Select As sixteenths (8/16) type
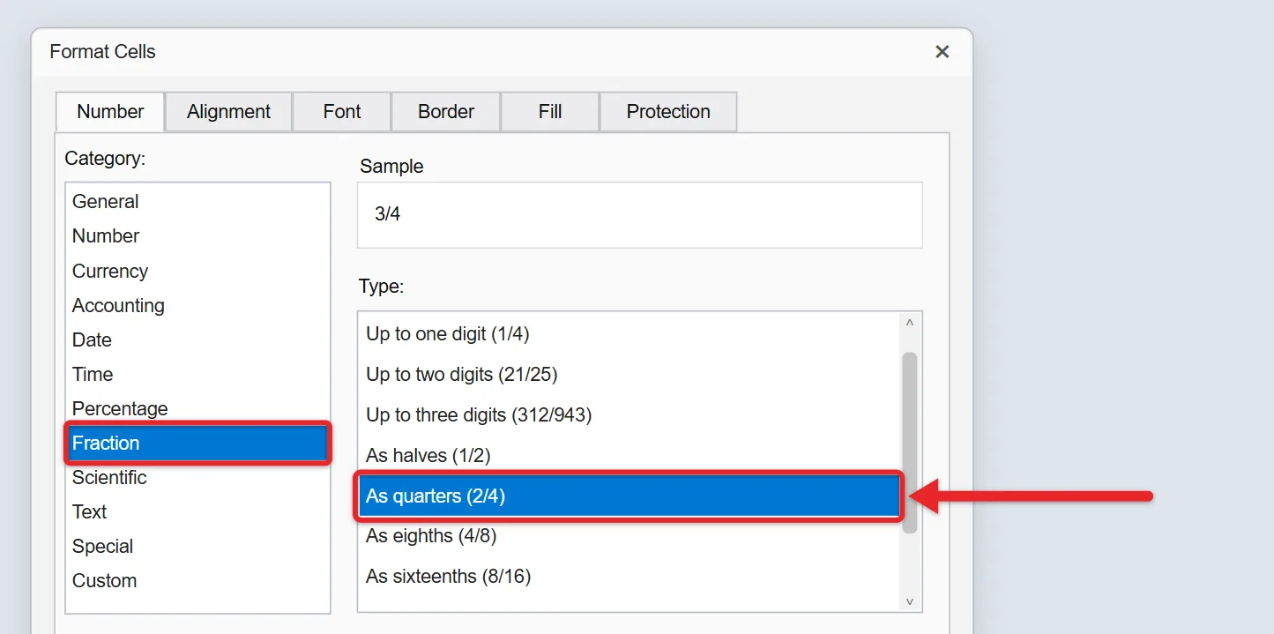1274x634 pixels. (629, 577)
